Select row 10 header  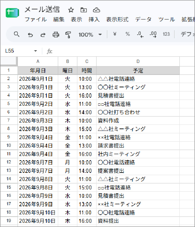pos(9,146)
